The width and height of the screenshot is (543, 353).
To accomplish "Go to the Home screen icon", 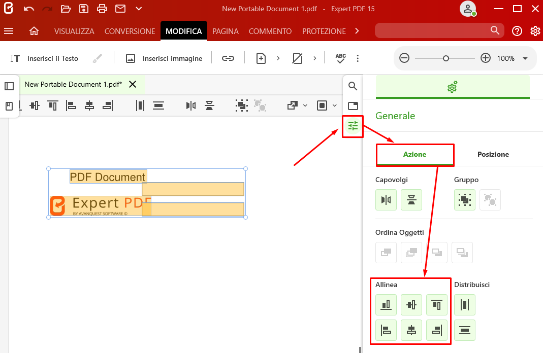I will pos(34,31).
